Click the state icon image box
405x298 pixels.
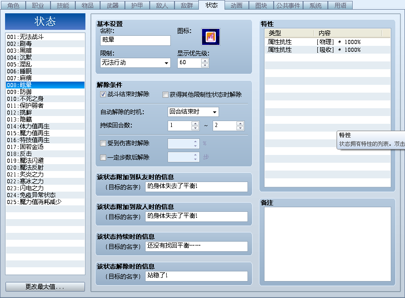tap(210, 37)
